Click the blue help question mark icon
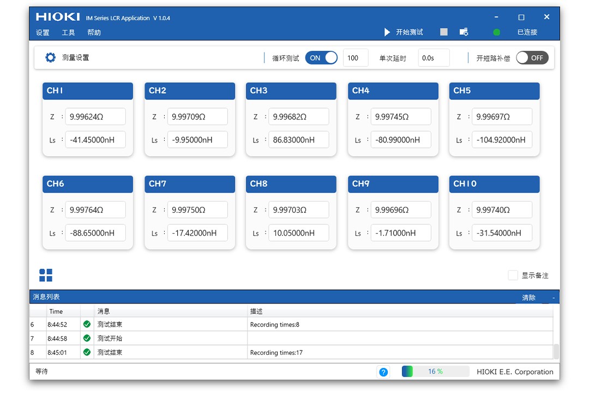 click(383, 372)
